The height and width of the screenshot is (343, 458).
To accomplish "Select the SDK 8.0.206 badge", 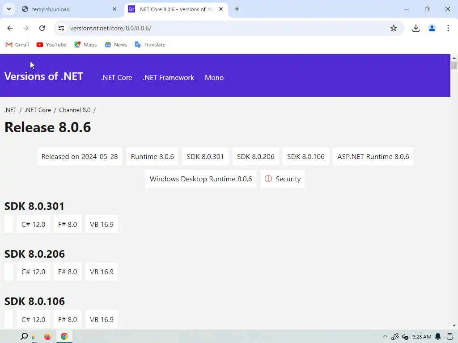I will point(255,157).
